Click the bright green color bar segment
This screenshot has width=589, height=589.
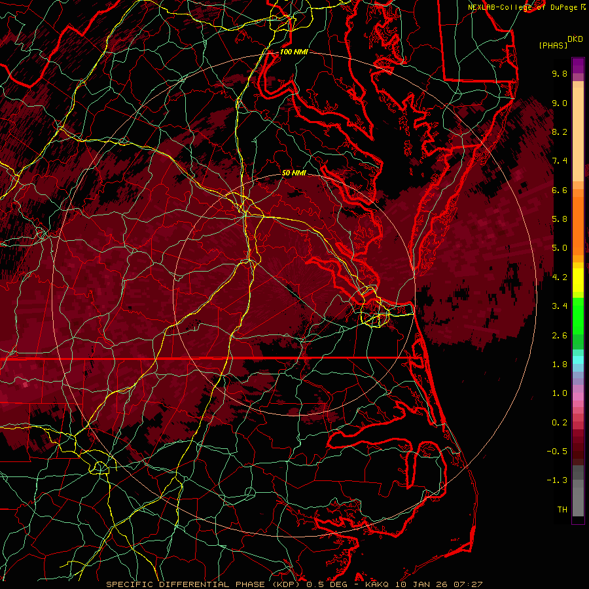point(578,315)
